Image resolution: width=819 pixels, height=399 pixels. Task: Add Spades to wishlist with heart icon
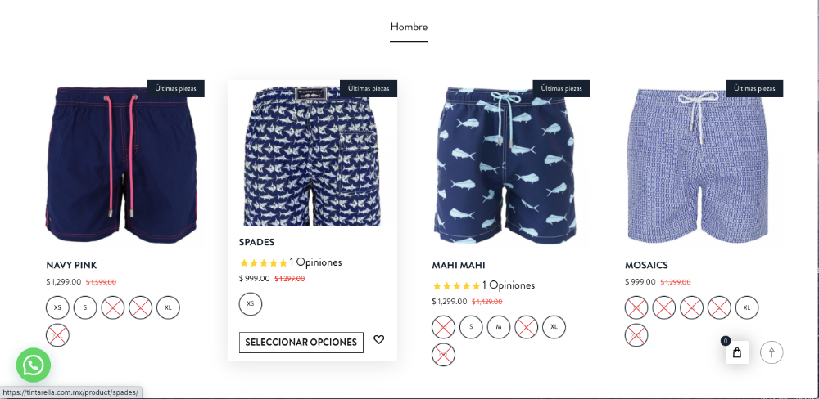pyautogui.click(x=378, y=339)
